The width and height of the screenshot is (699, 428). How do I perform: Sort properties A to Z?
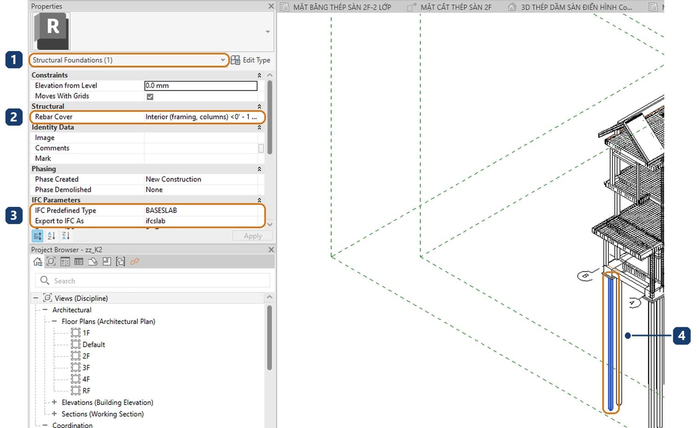[52, 236]
